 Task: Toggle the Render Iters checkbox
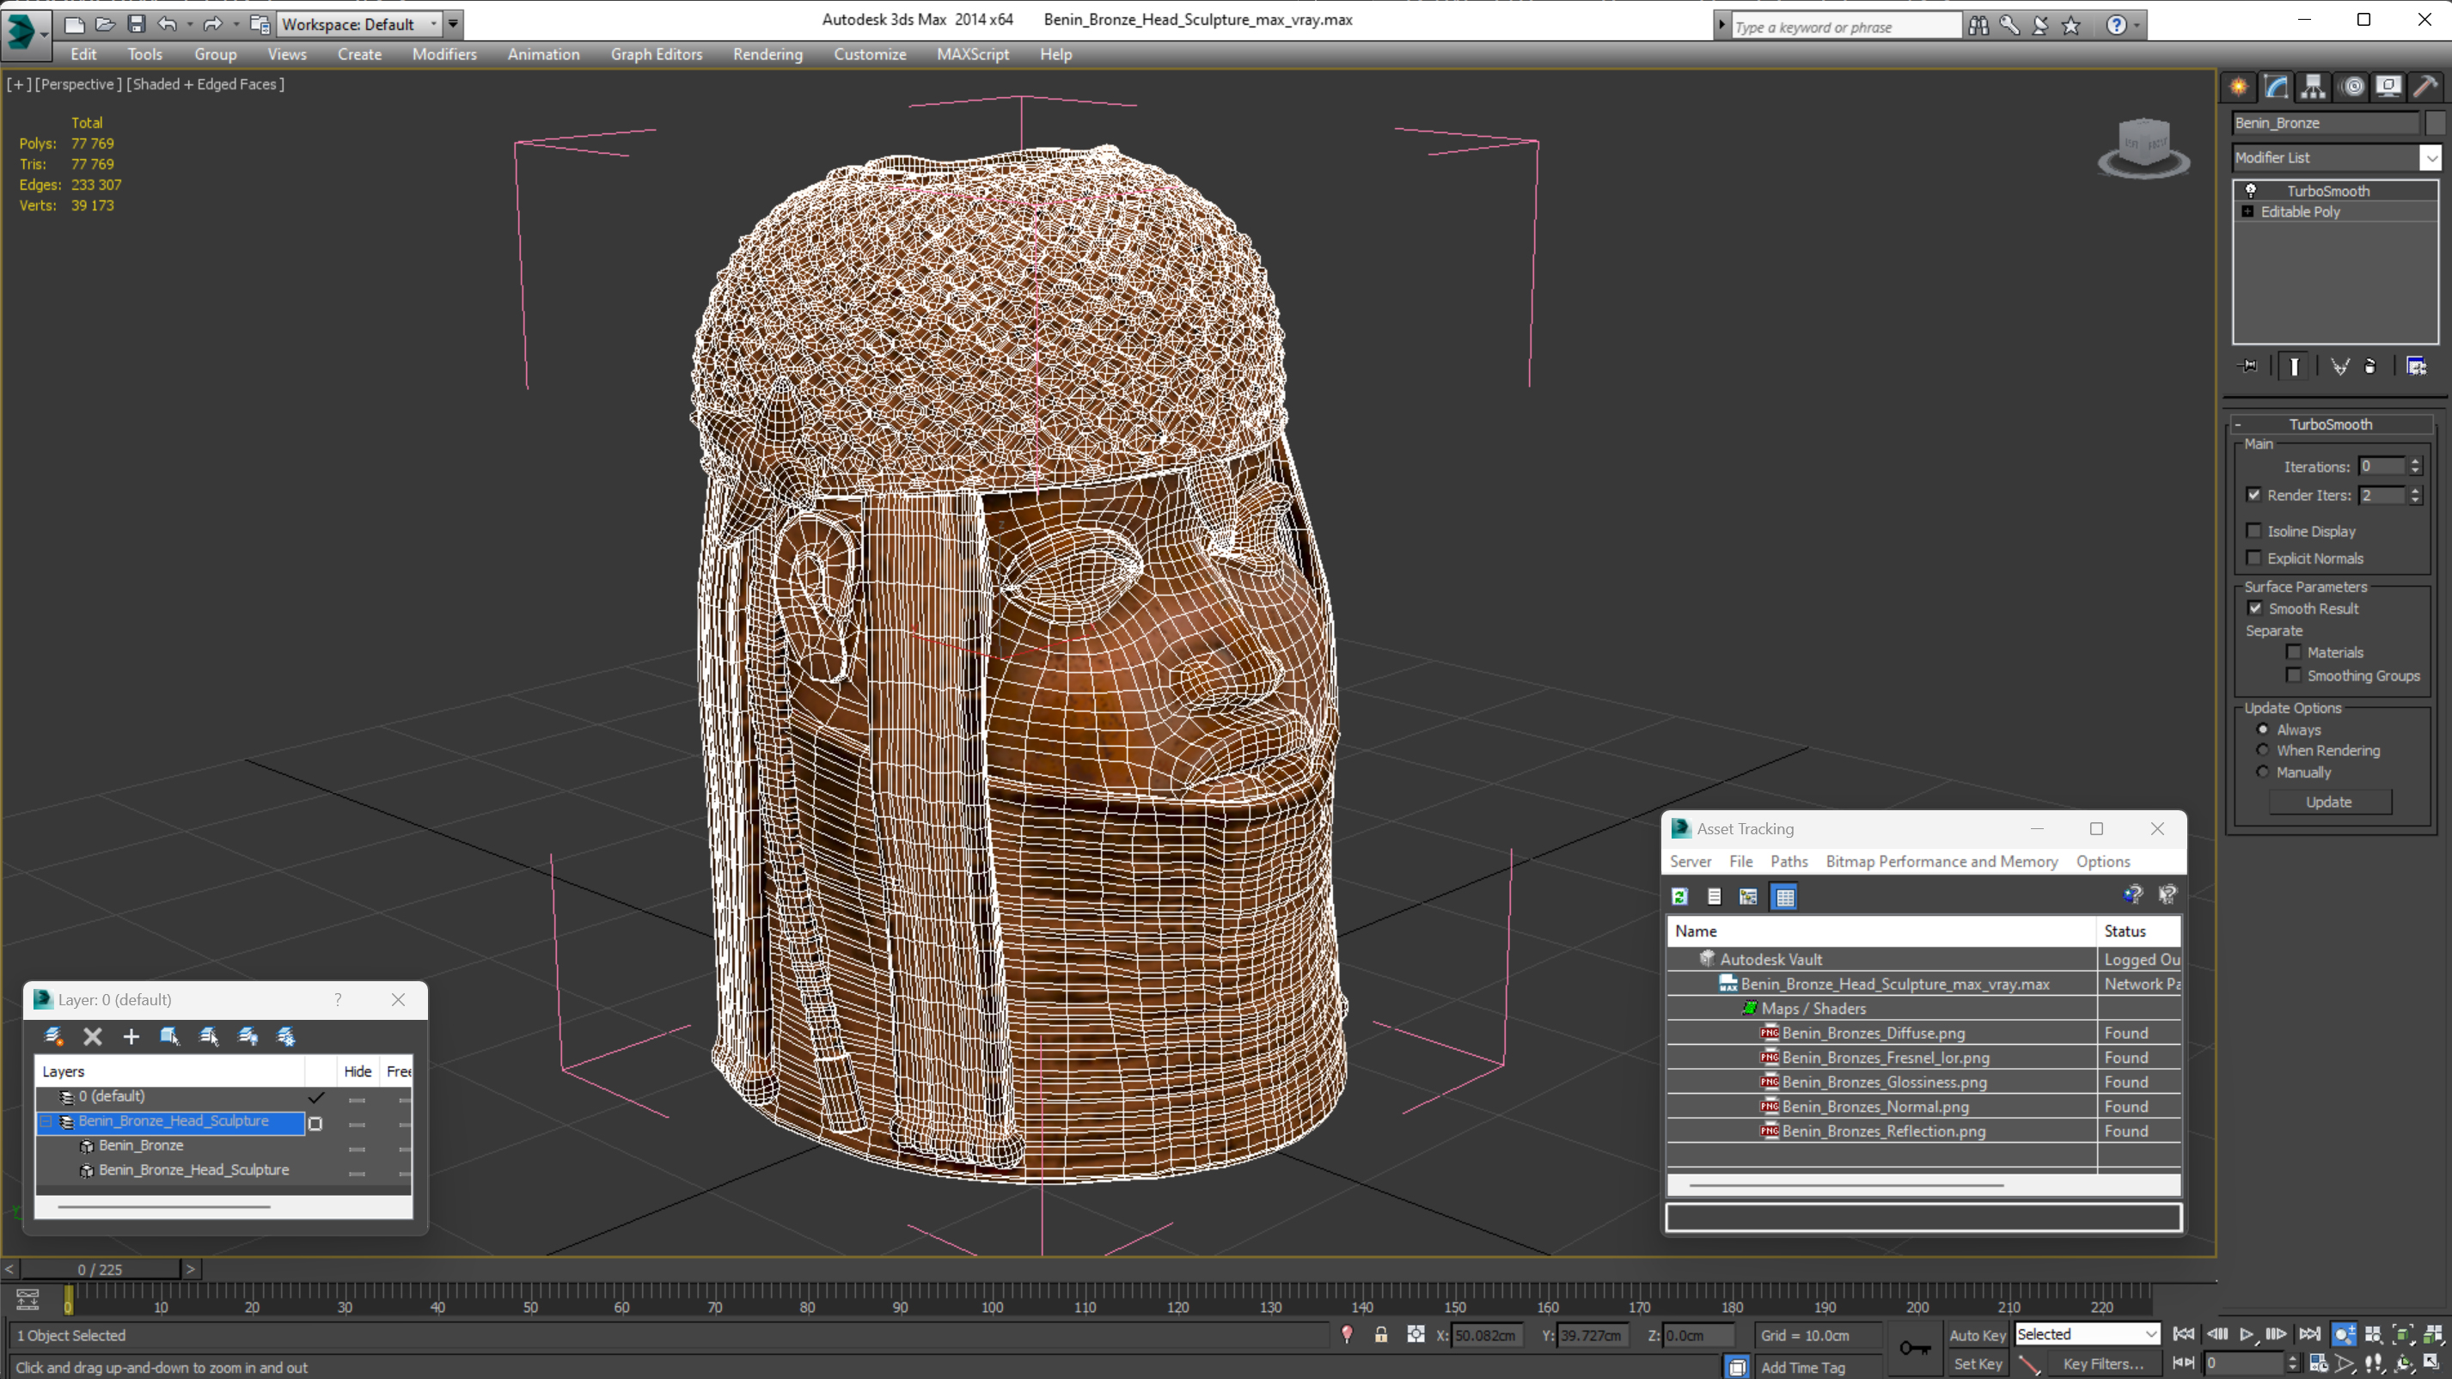click(2254, 495)
